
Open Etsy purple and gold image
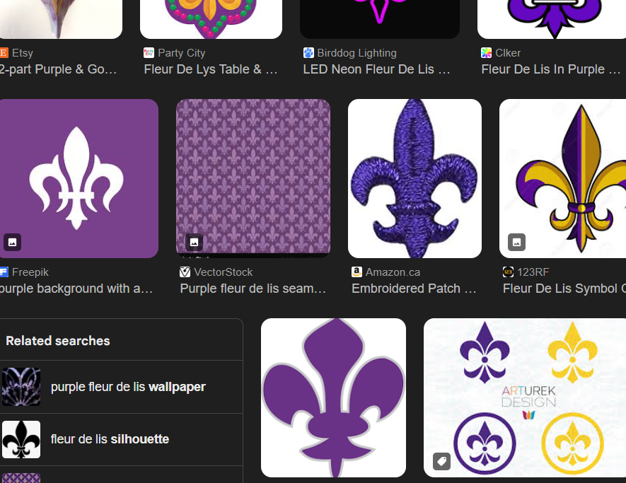(61, 19)
